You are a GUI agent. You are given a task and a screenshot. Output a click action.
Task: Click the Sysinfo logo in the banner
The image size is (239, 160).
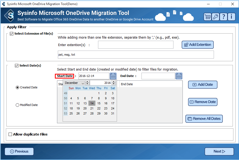click(x=10, y=15)
